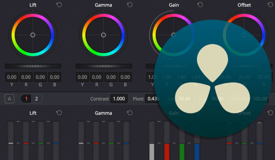Click the Offset wheel title label

point(244,5)
